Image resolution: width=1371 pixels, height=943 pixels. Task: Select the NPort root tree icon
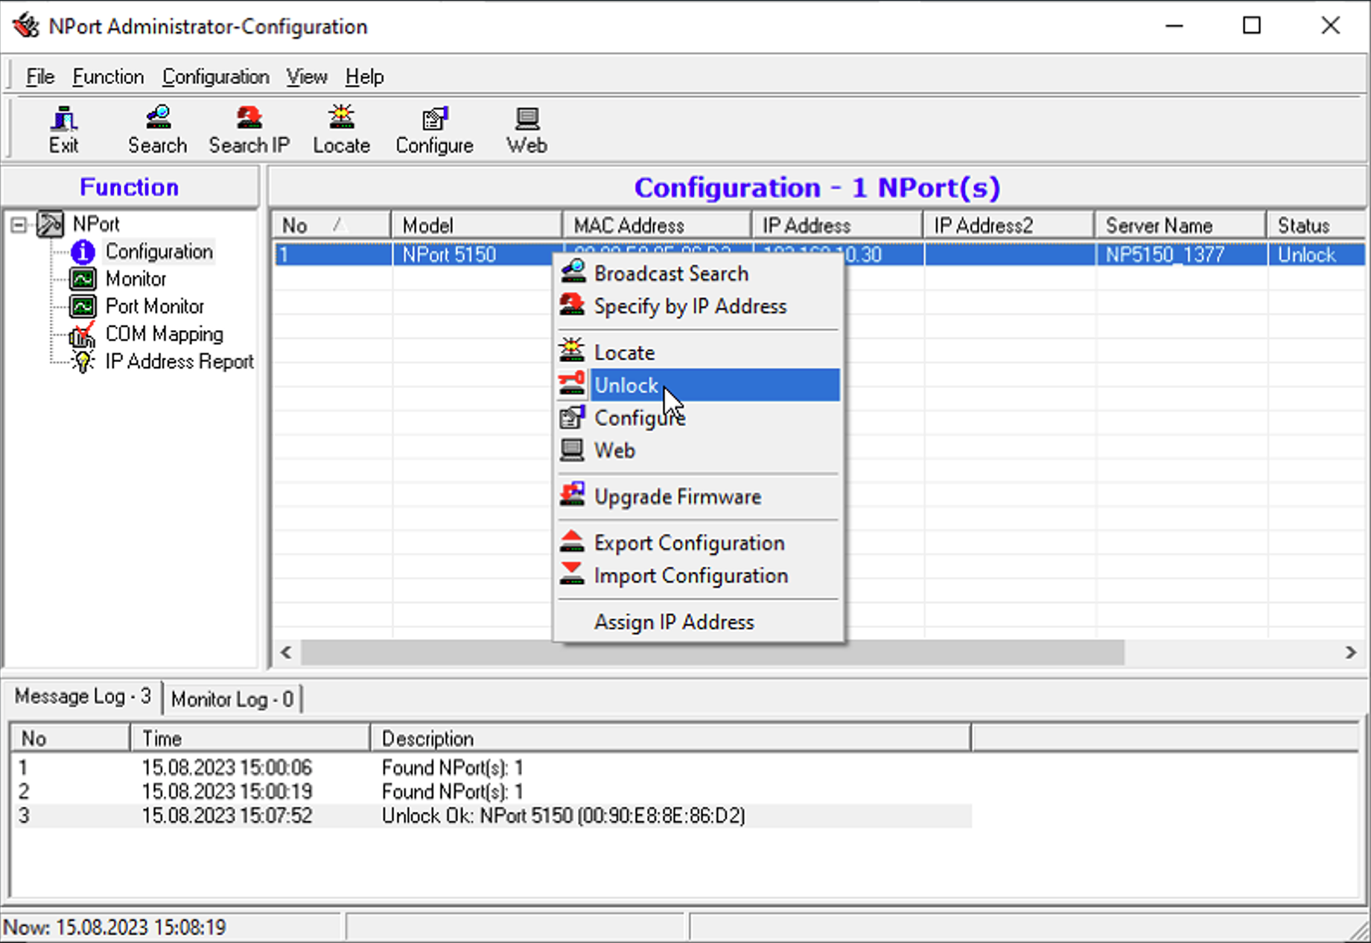[50, 223]
